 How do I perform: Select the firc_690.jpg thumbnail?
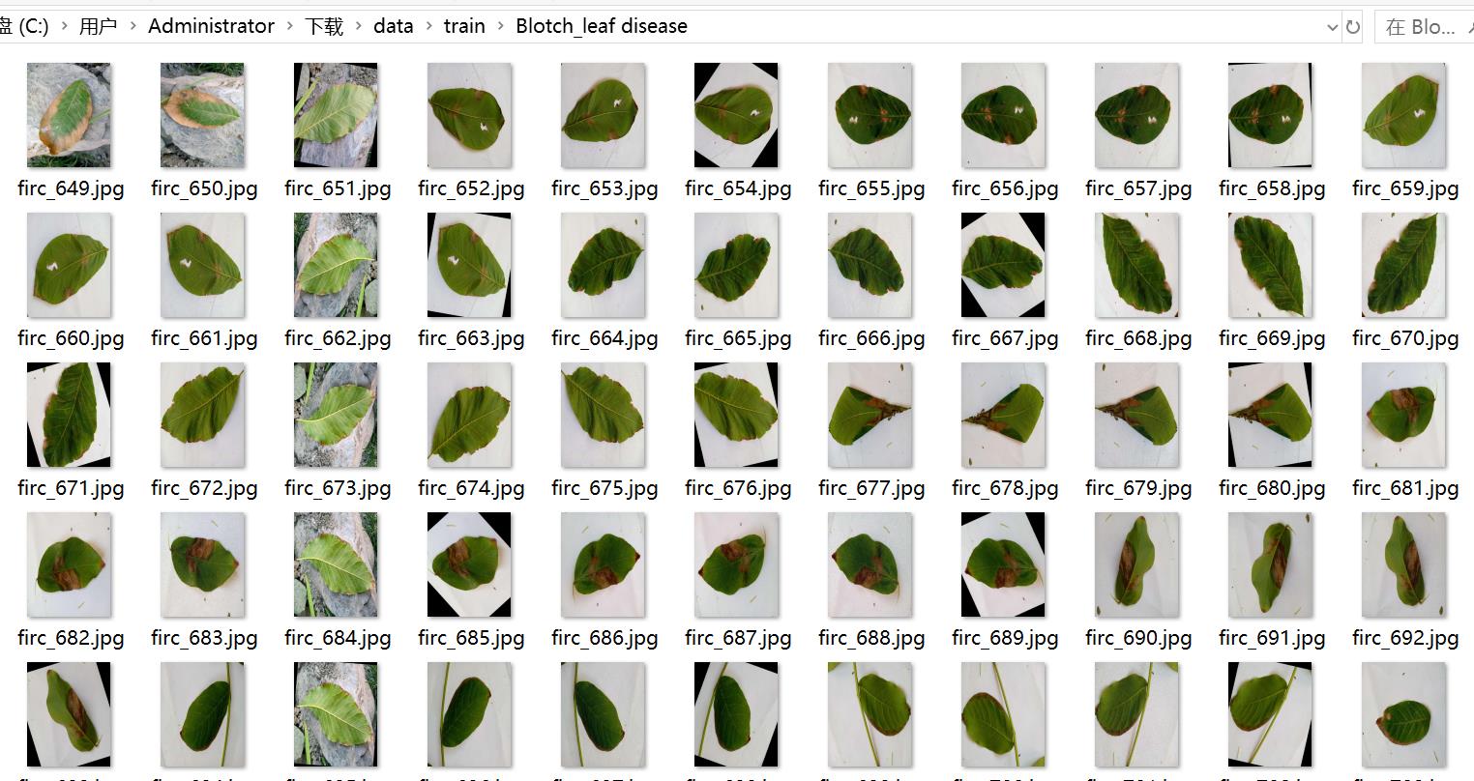click(x=1136, y=564)
